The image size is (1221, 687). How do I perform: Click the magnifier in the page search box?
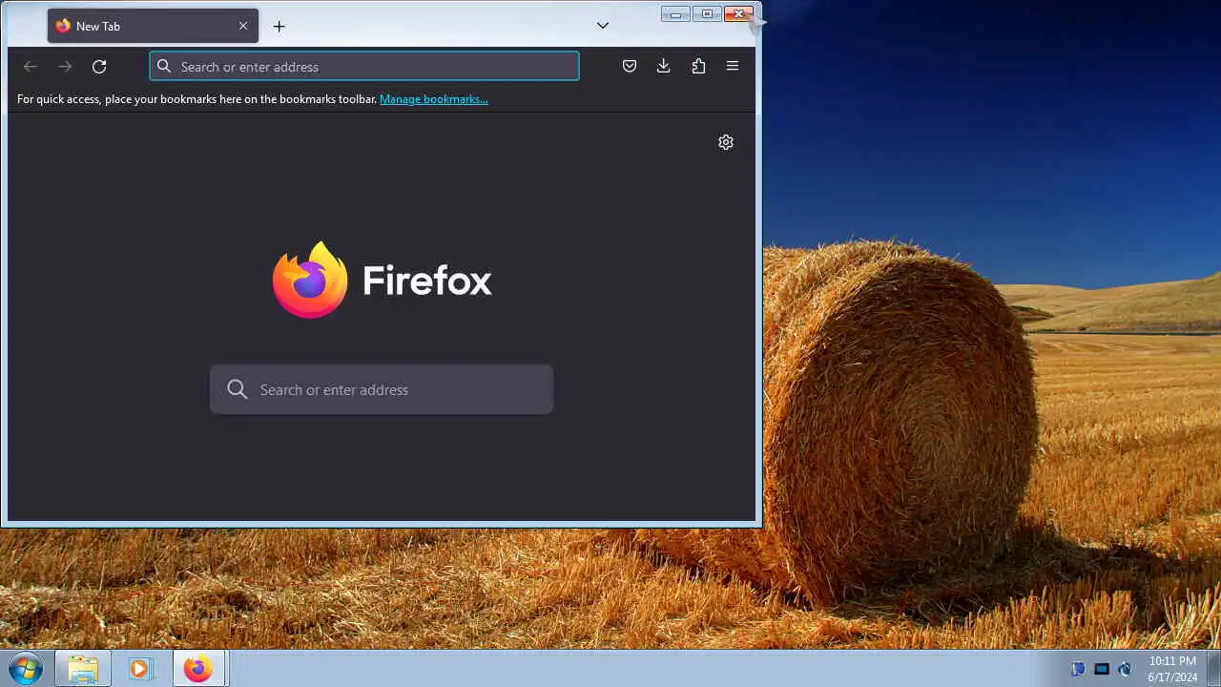click(238, 389)
